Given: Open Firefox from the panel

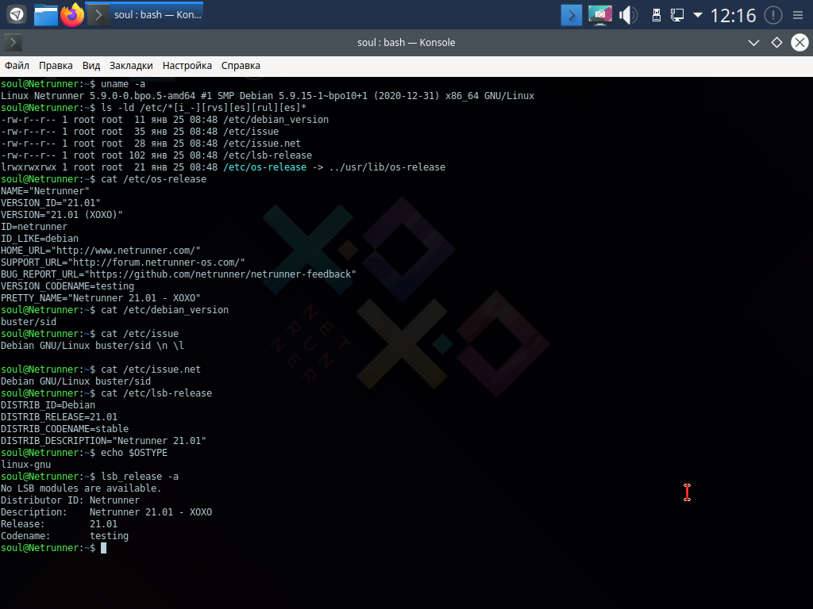Looking at the screenshot, I should (72, 14).
